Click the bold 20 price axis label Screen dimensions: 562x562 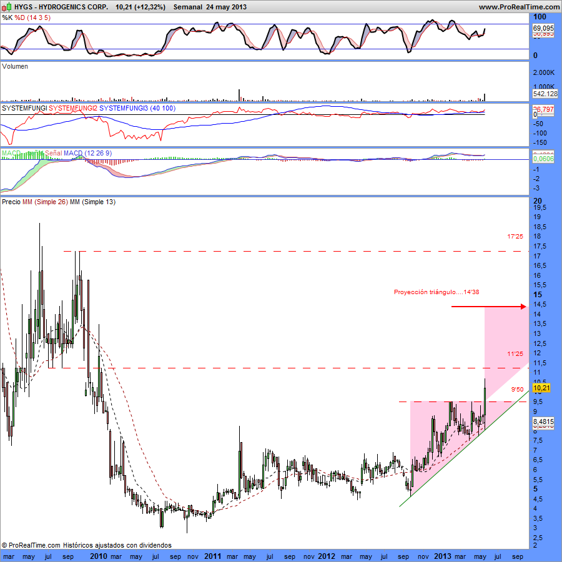[x=538, y=200]
